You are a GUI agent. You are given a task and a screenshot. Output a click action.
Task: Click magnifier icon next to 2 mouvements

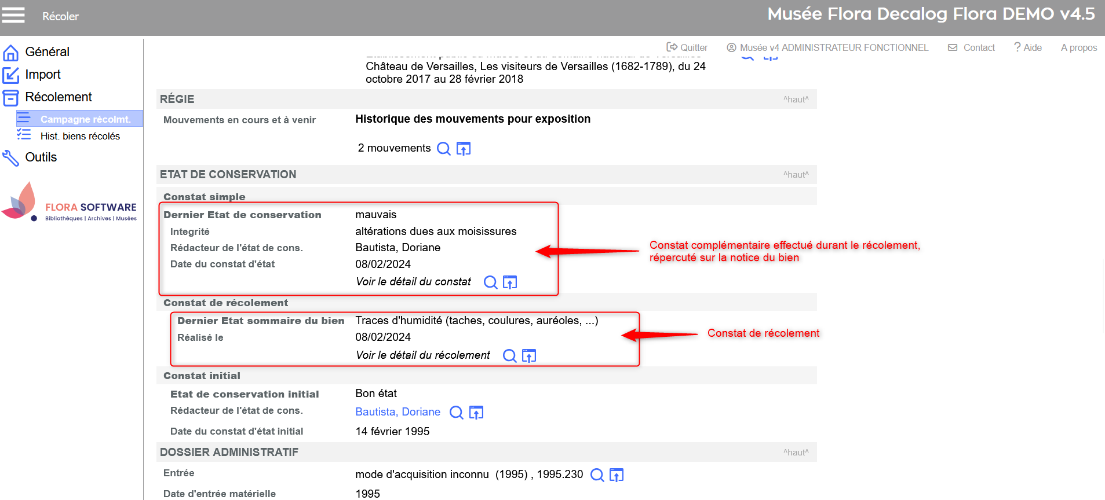[x=443, y=149]
